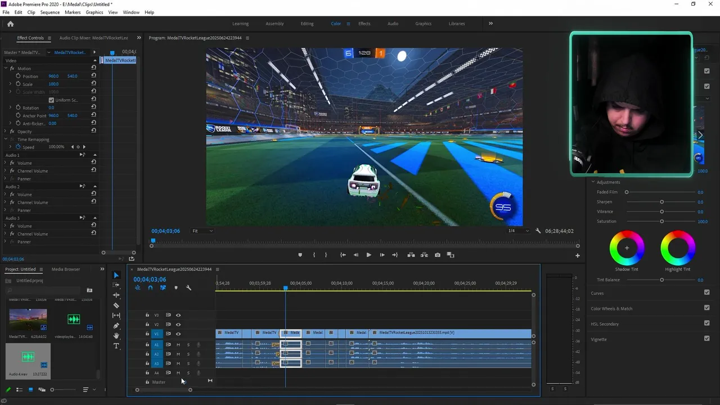Go to Out point
The image size is (720, 405).
coord(394,255)
